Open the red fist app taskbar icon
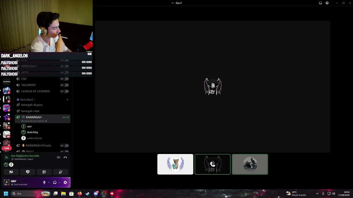This screenshot has height=198, width=353. coord(112,194)
